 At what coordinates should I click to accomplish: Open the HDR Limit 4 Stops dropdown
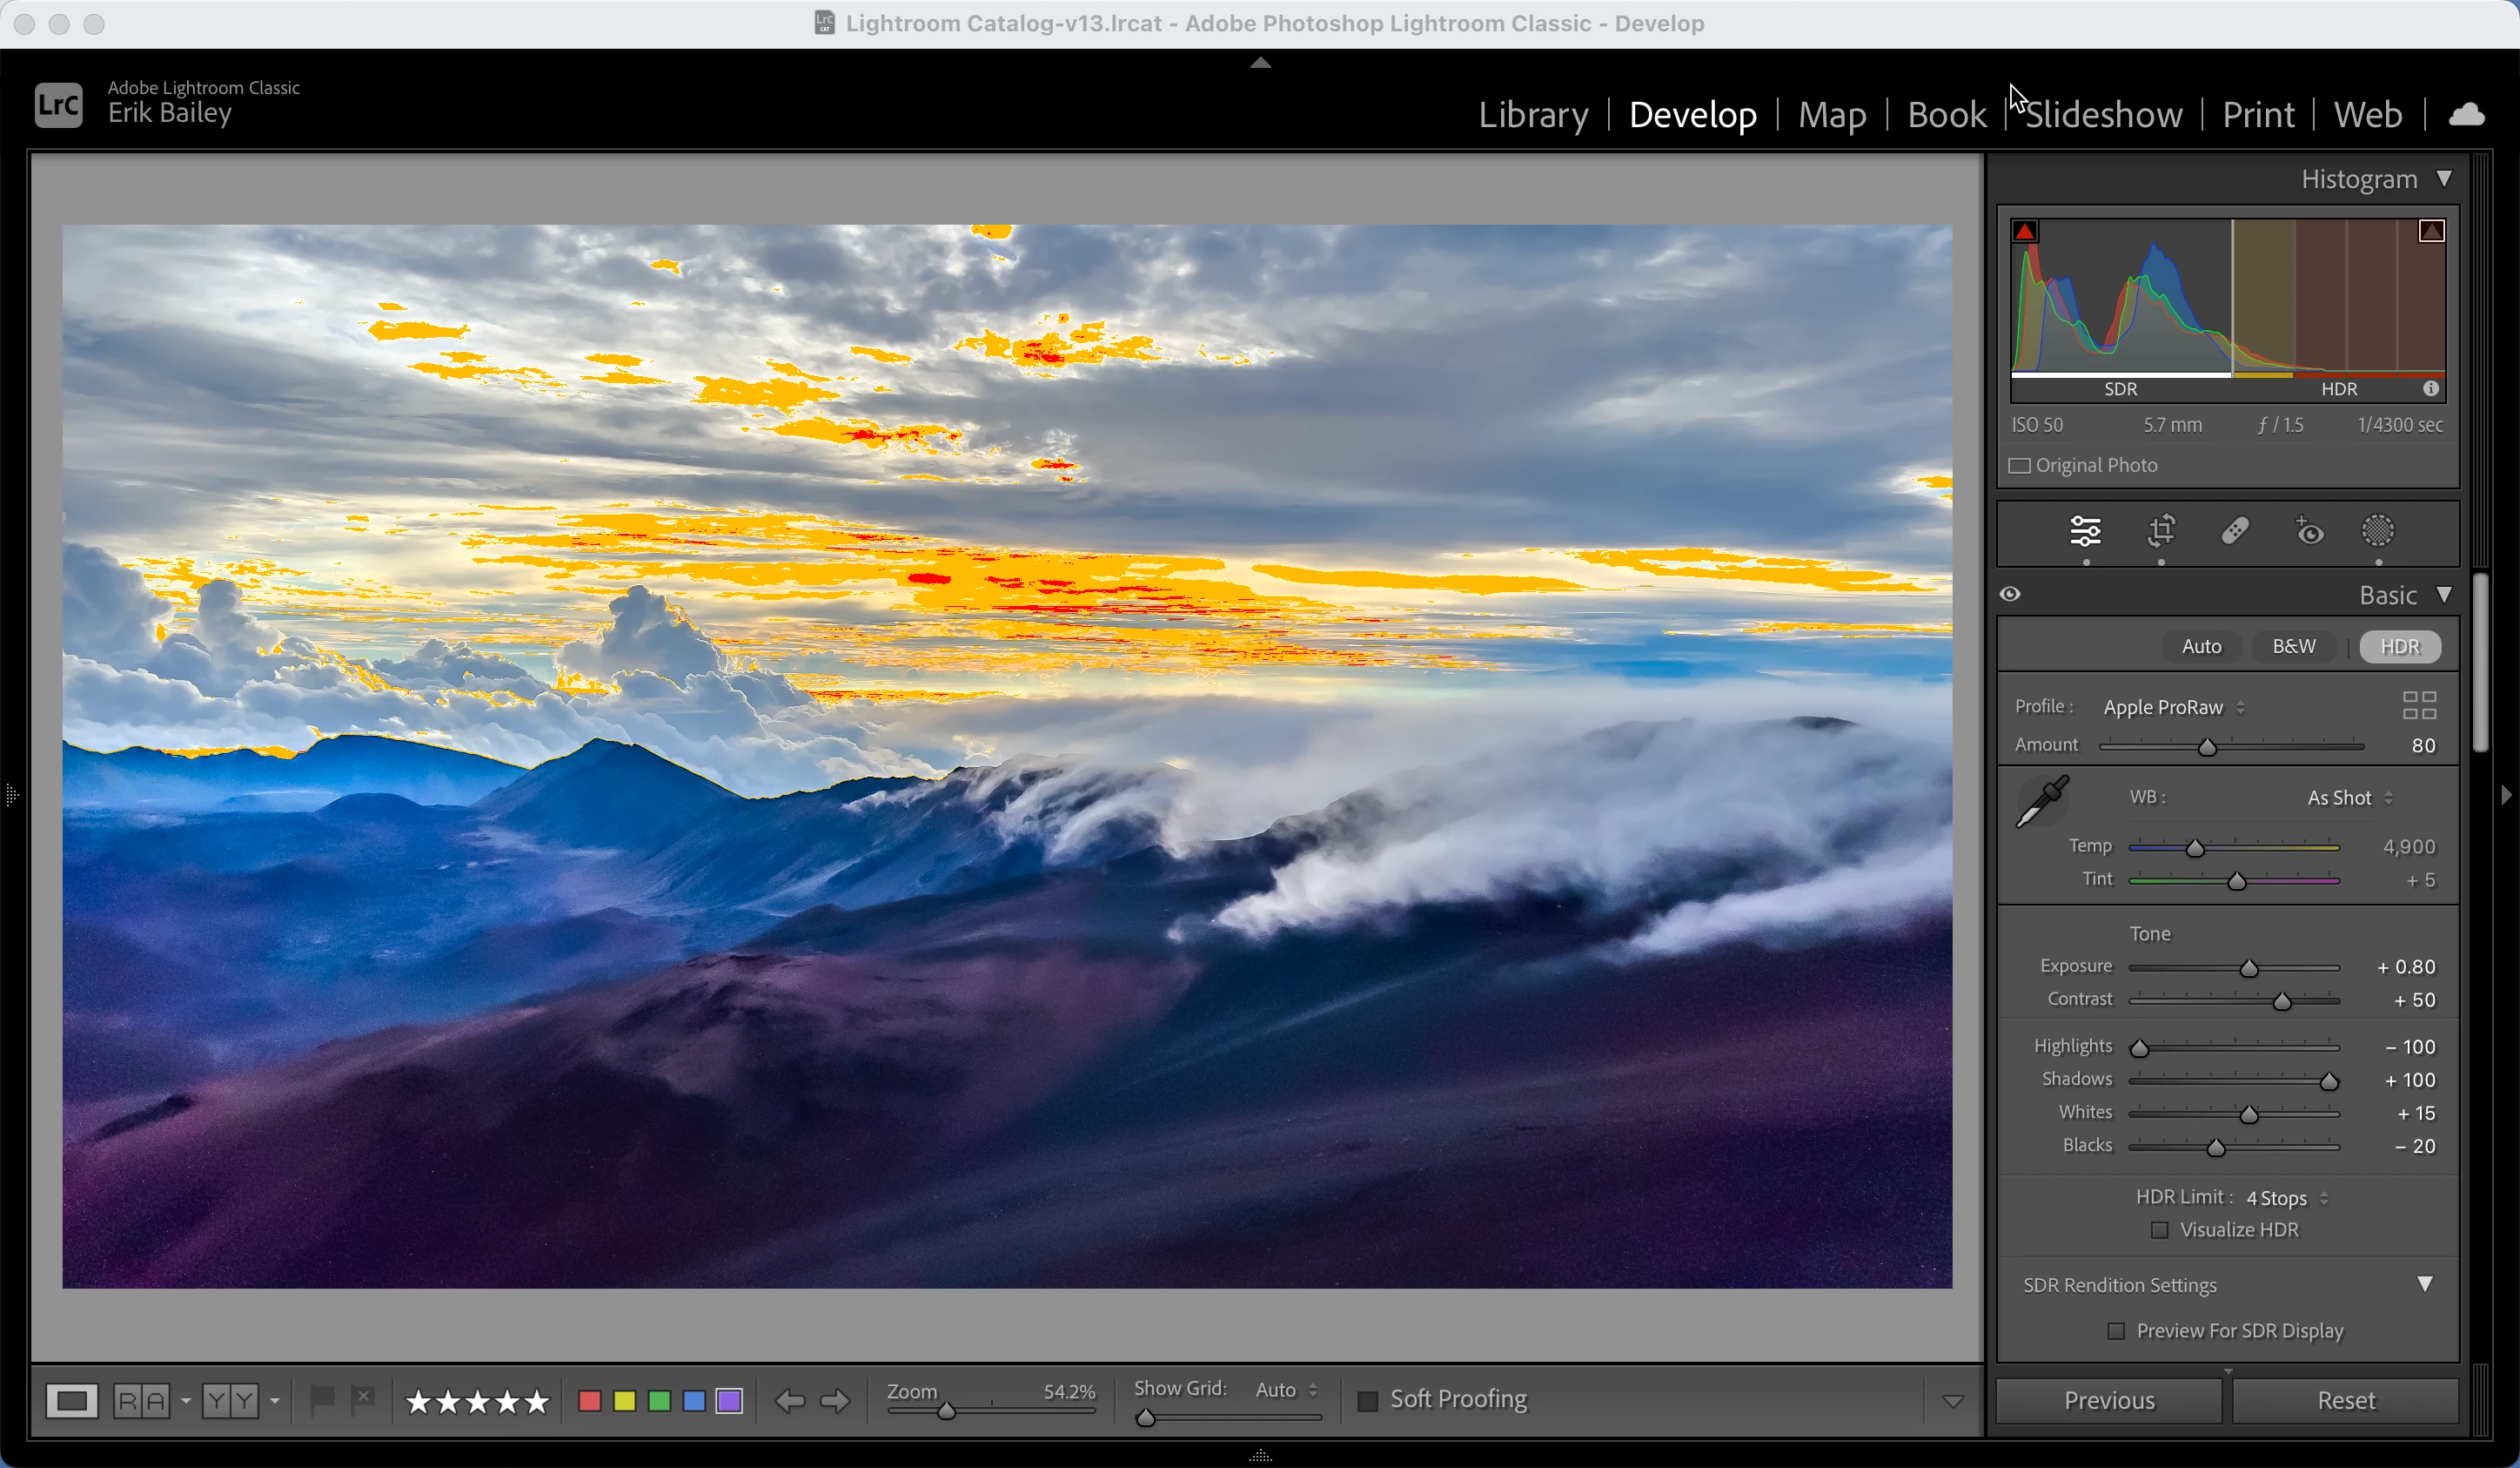2286,1198
